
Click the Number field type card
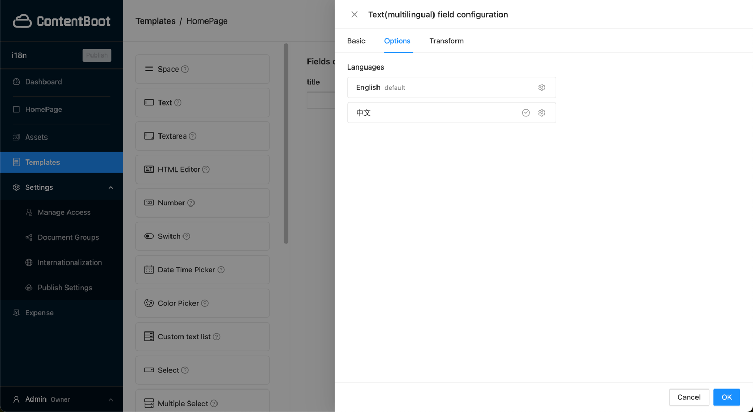point(202,203)
